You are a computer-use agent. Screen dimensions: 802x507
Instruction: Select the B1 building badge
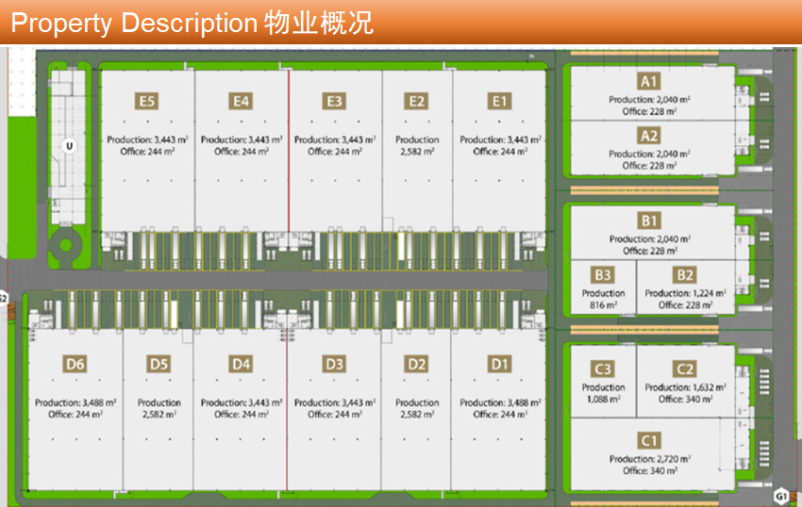coord(648,221)
